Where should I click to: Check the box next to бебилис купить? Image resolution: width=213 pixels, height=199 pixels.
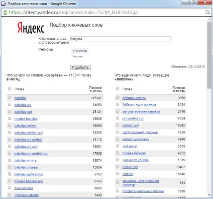(118, 97)
